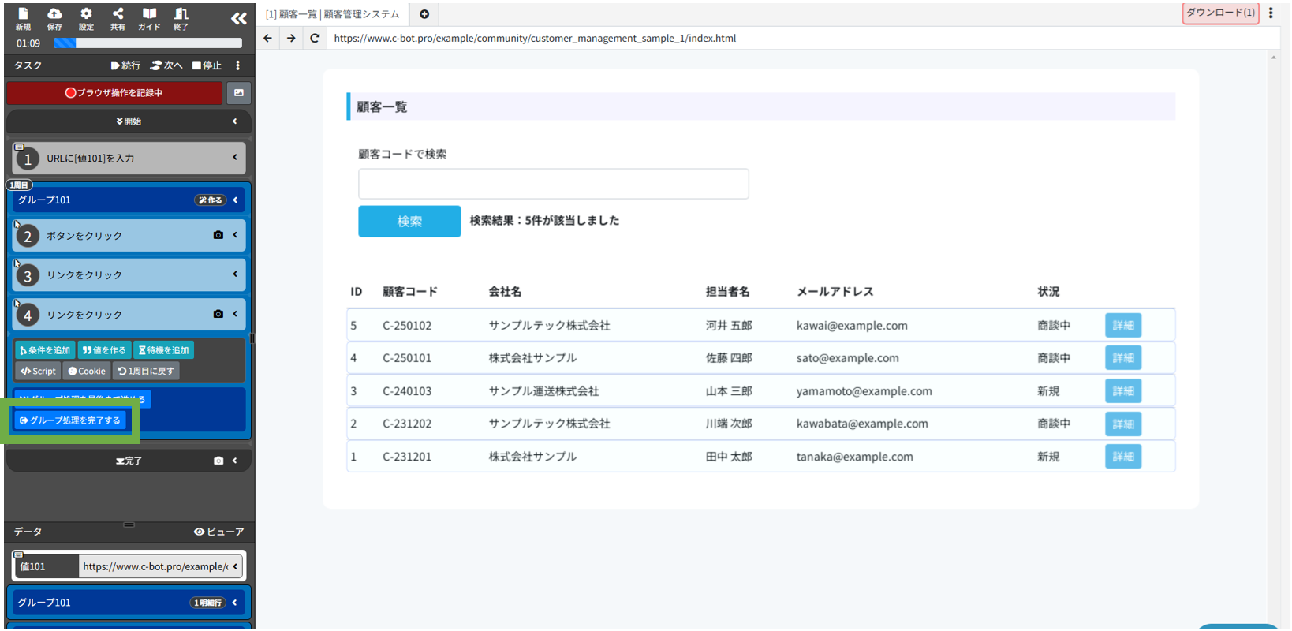Click the screenshot image icon beside the record button
Image resolution: width=1292 pixels, height=631 pixels.
(239, 93)
